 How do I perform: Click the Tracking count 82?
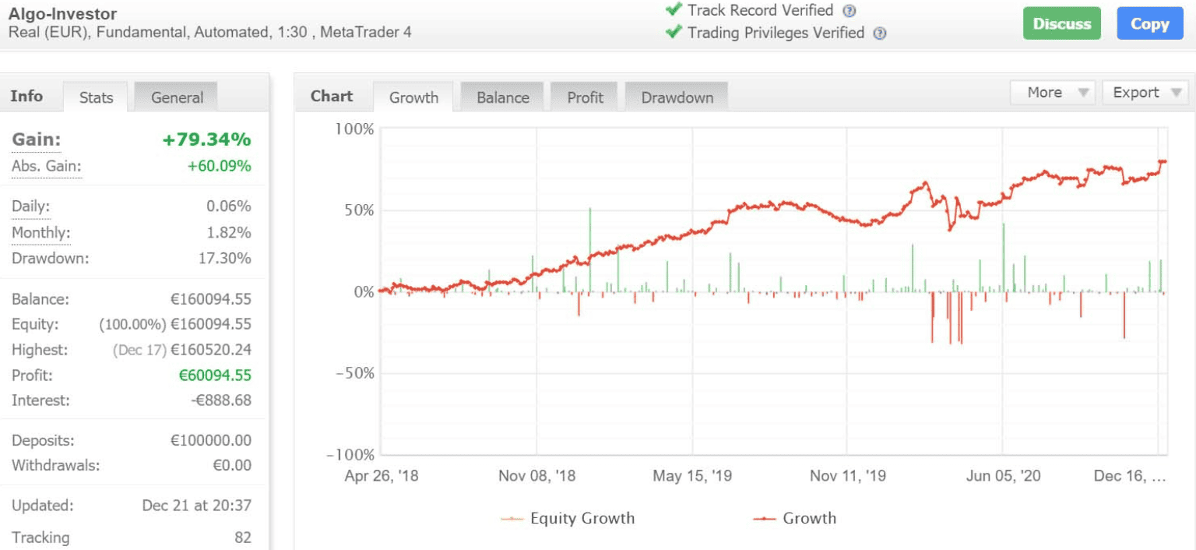(243, 538)
